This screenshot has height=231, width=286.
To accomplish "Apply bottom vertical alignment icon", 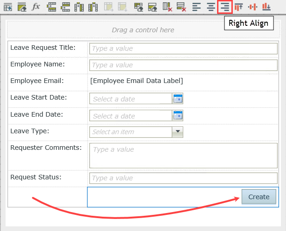I will (x=266, y=7).
